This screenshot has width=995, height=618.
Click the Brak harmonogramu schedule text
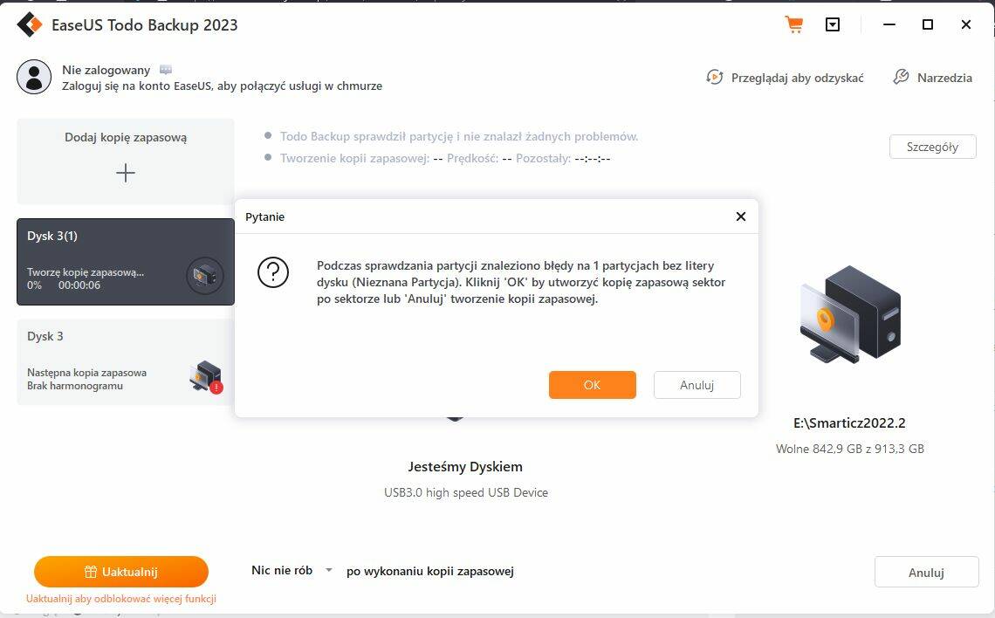(x=75, y=386)
